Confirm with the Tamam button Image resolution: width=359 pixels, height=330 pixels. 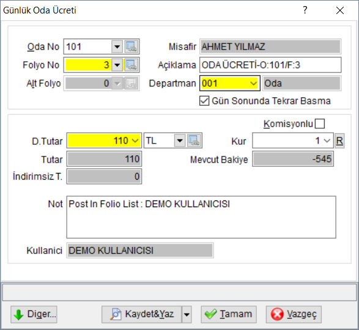[229, 315]
